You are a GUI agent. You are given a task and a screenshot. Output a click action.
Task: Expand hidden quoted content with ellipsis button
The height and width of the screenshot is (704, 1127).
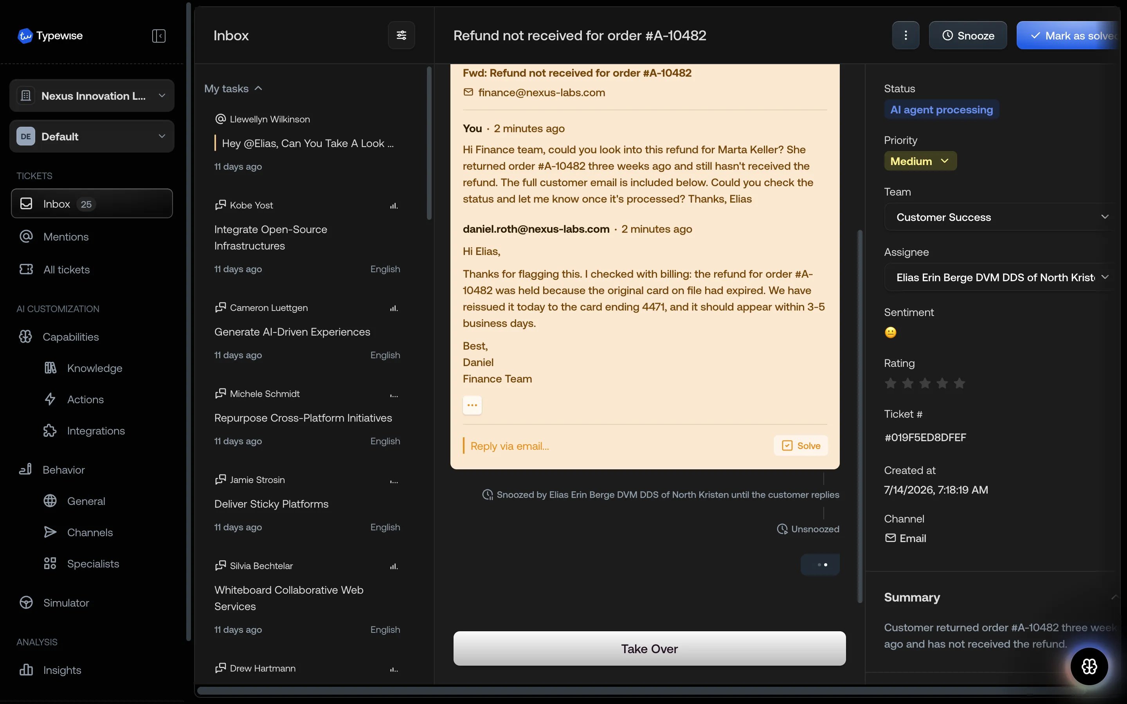pyautogui.click(x=472, y=405)
